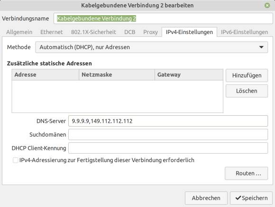Image resolution: width=275 pixels, height=207 pixels.
Task: Save settings with Speichern
Action: [x=251, y=198]
